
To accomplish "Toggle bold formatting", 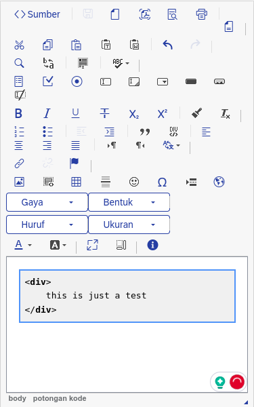I will click(x=18, y=113).
